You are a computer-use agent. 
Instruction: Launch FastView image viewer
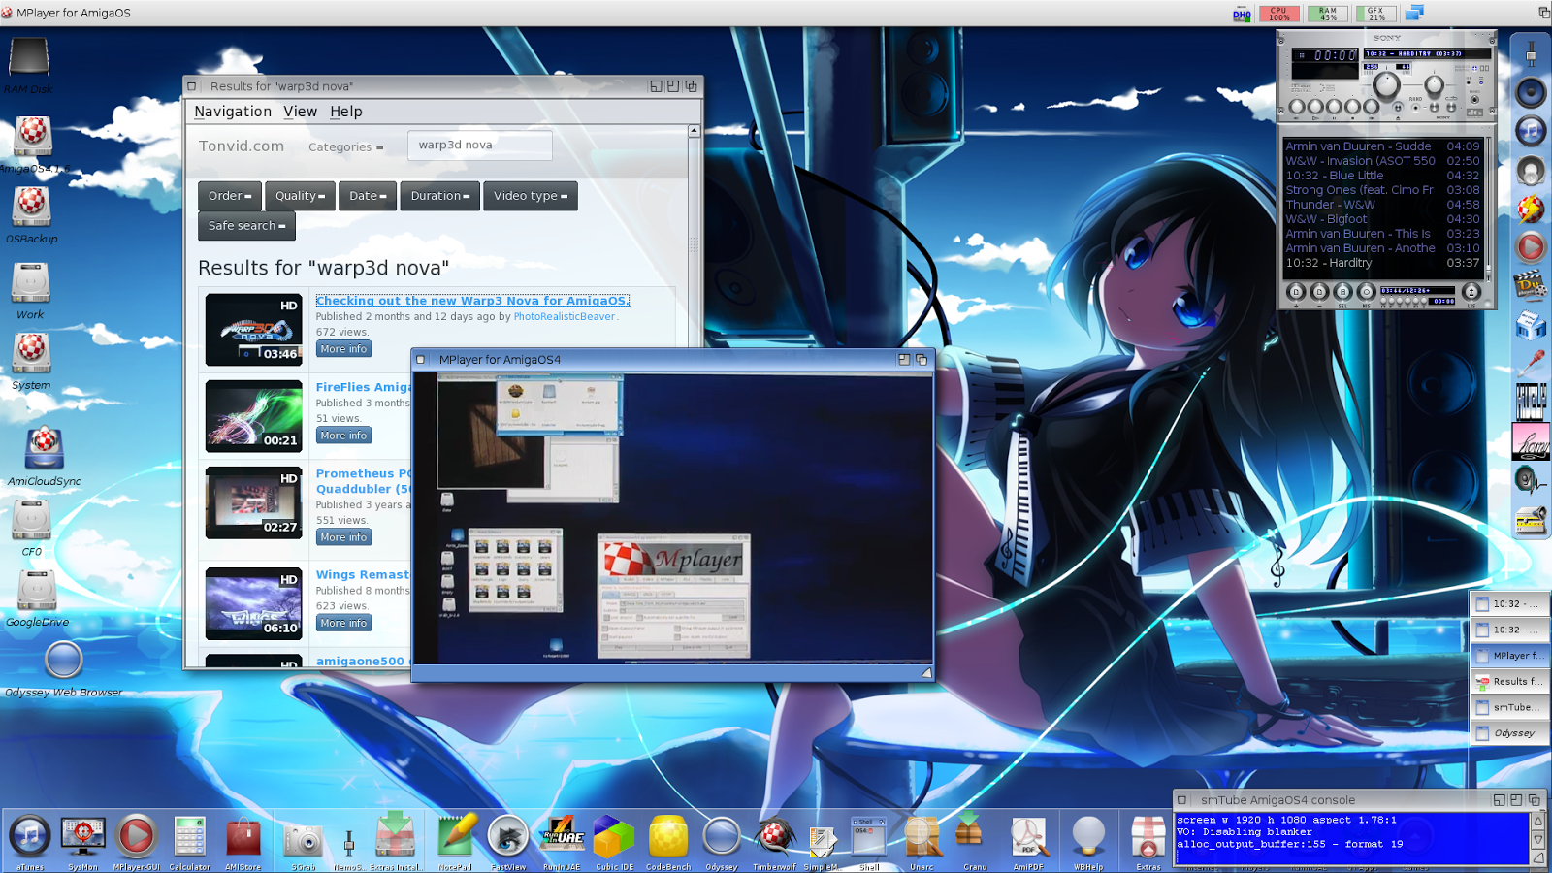[x=507, y=836]
